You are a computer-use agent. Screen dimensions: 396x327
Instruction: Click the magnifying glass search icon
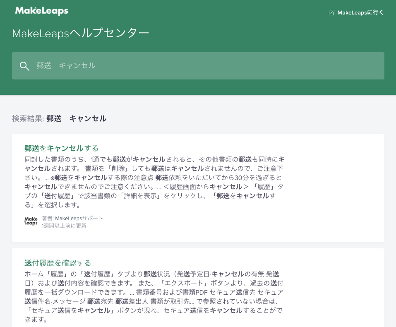click(24, 66)
